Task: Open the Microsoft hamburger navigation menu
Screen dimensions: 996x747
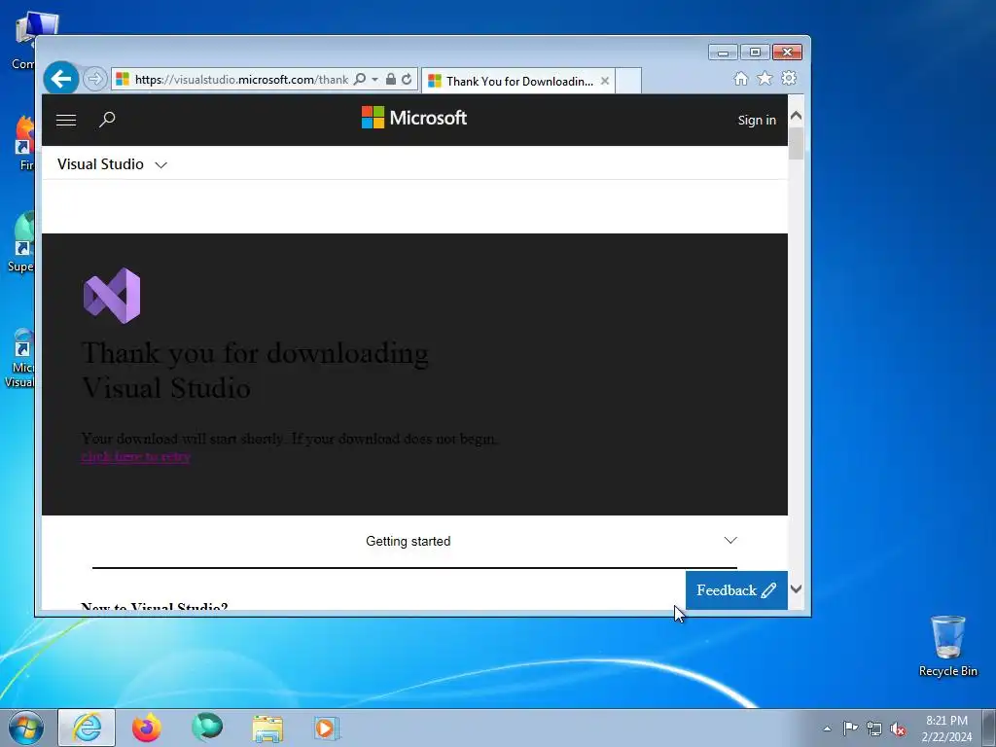Action: click(x=66, y=120)
